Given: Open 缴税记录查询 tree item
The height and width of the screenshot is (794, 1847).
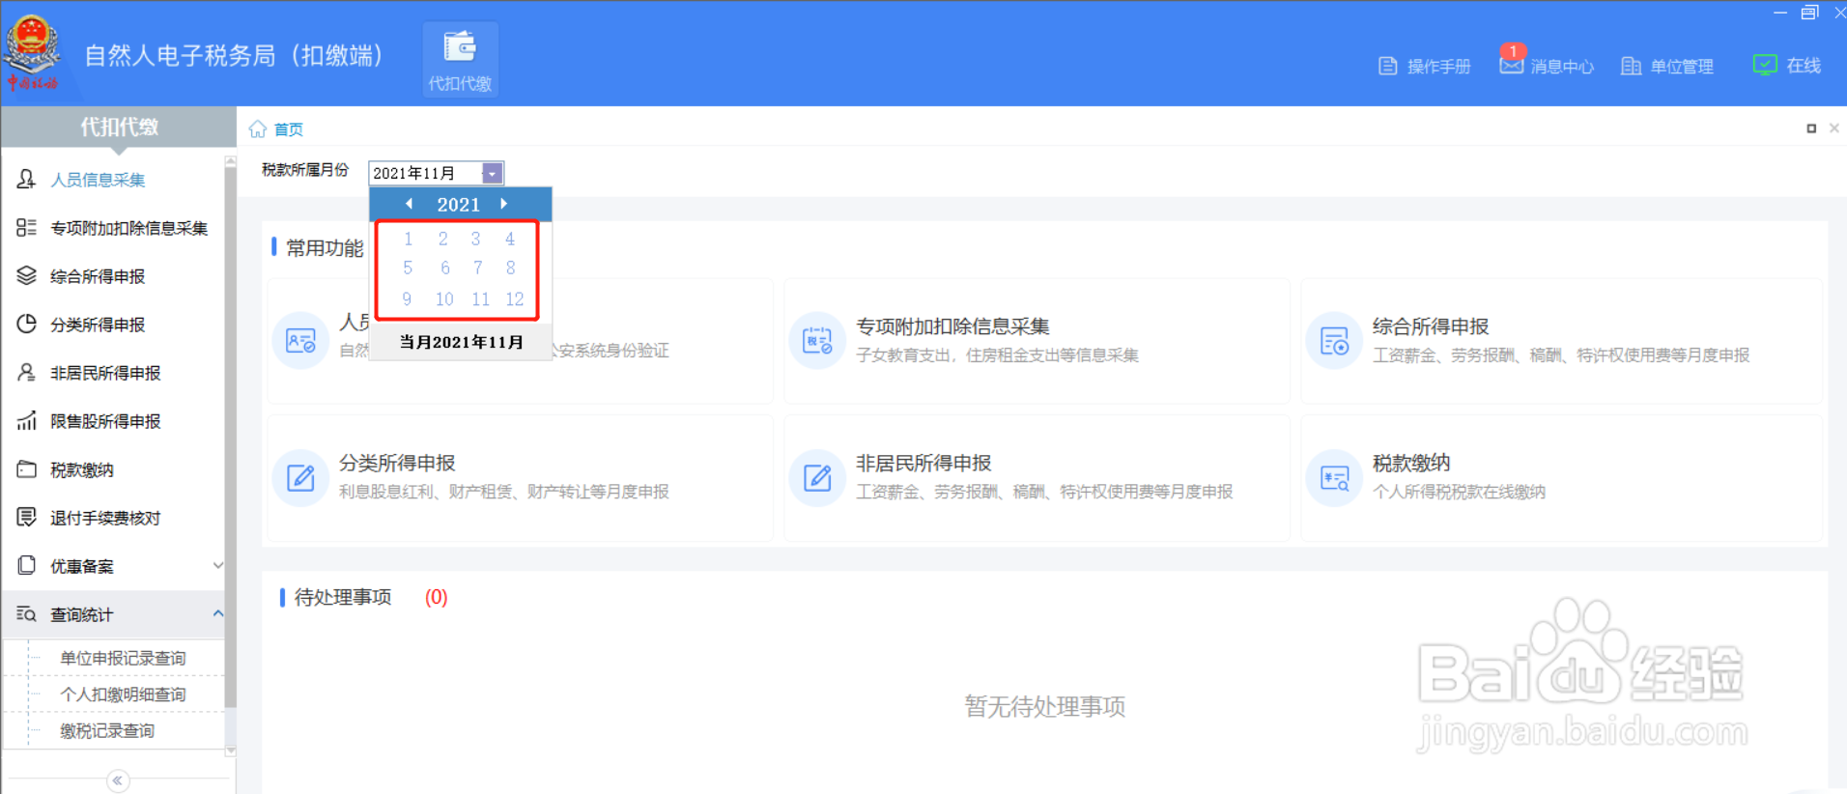Looking at the screenshot, I should 107,731.
